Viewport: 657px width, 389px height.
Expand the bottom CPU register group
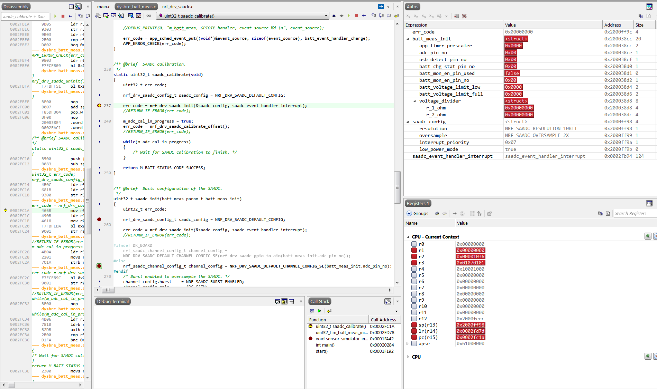coord(408,357)
